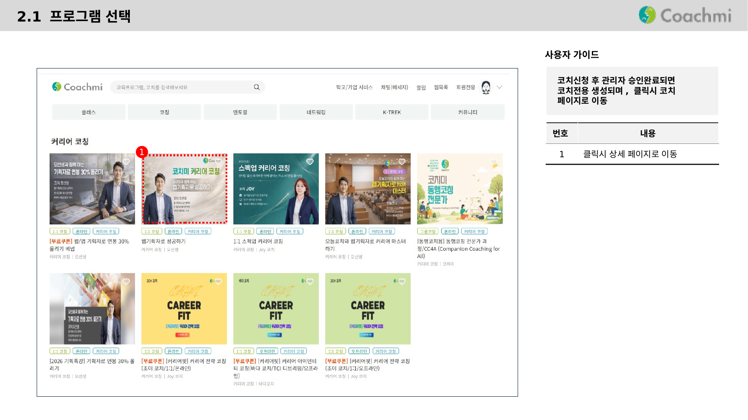The width and height of the screenshot is (748, 420).
Task: Open the 코치미 동행코칭 전문가 thumbnail
Action: coord(460,189)
